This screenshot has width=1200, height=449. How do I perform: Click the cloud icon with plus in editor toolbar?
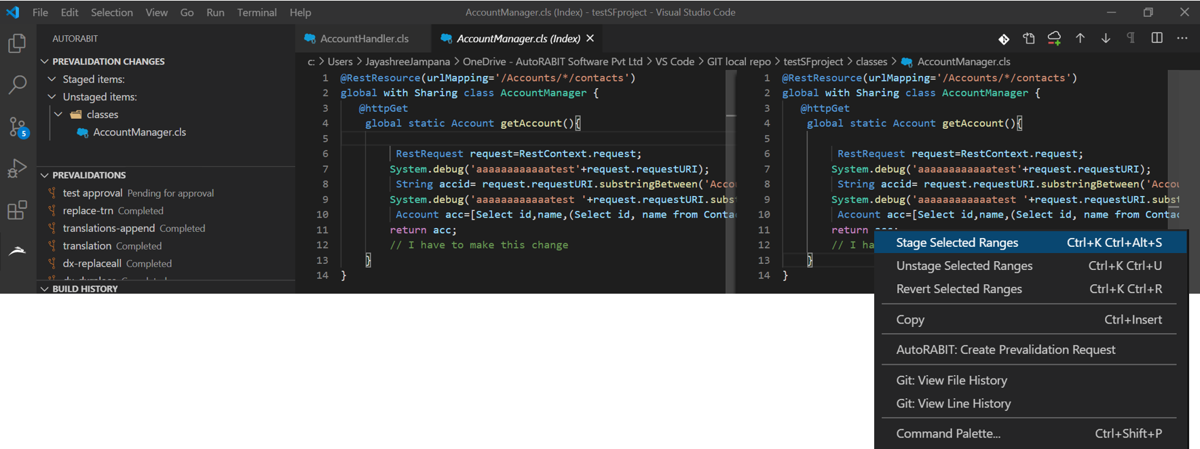pos(1054,39)
